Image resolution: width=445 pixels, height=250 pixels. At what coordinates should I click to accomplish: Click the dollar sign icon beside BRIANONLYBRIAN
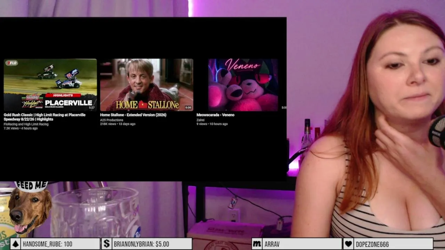[x=106, y=244]
